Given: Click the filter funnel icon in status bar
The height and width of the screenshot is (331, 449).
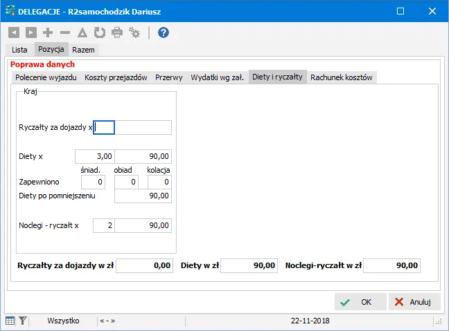Looking at the screenshot, I should pyautogui.click(x=22, y=321).
